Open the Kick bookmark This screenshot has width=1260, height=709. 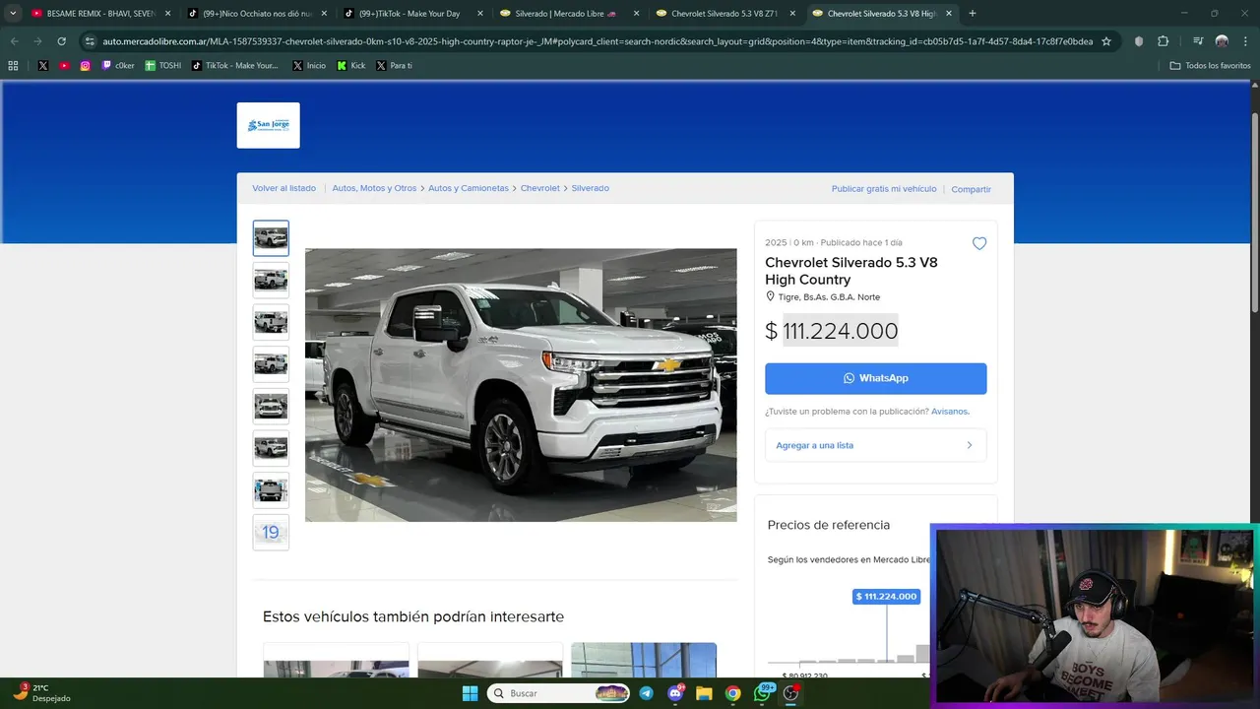(x=351, y=65)
